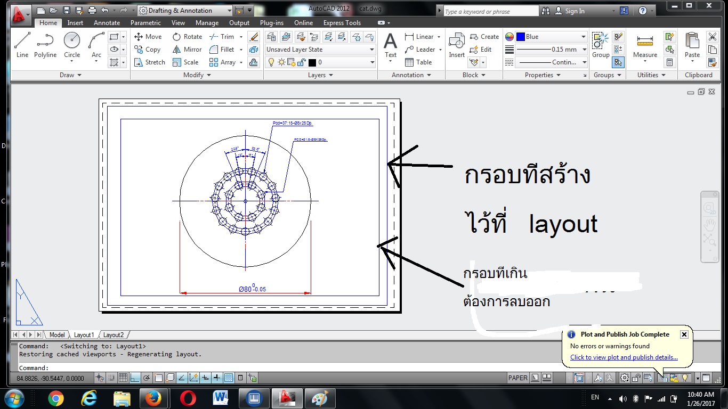The image size is (728, 409).
Task: Open the workspace Drafting & Annotation dropdown
Action: point(185,10)
